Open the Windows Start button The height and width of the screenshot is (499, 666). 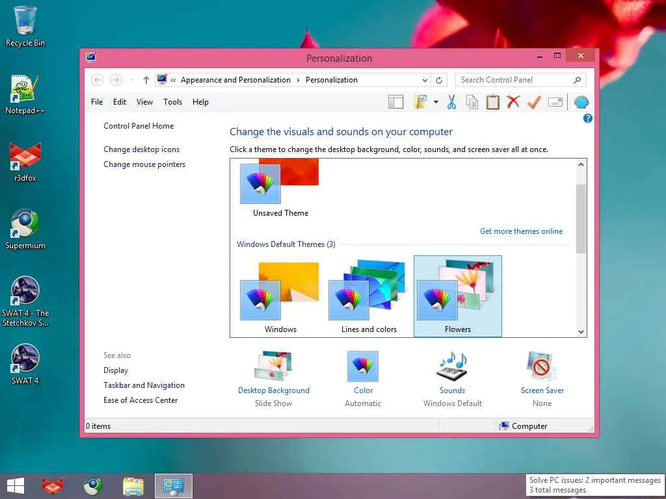[x=16, y=486]
